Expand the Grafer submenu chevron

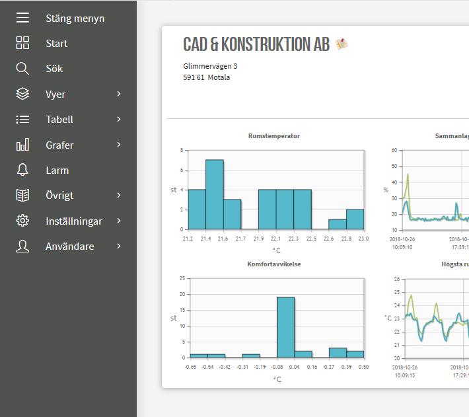pyautogui.click(x=119, y=145)
